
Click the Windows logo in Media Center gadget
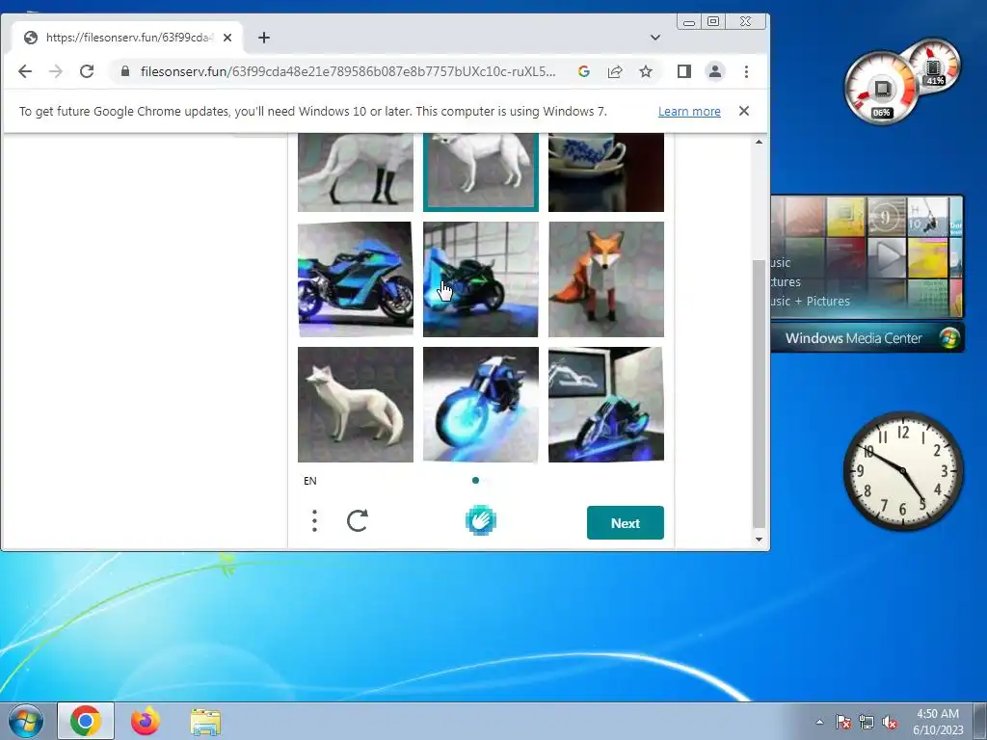coord(949,338)
